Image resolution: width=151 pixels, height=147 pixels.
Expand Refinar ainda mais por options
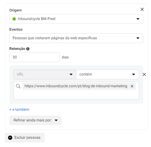point(35,120)
